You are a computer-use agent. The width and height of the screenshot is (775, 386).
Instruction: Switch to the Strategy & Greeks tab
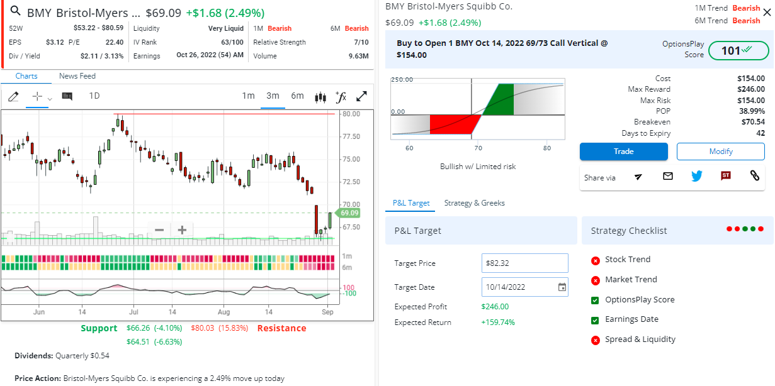point(475,203)
